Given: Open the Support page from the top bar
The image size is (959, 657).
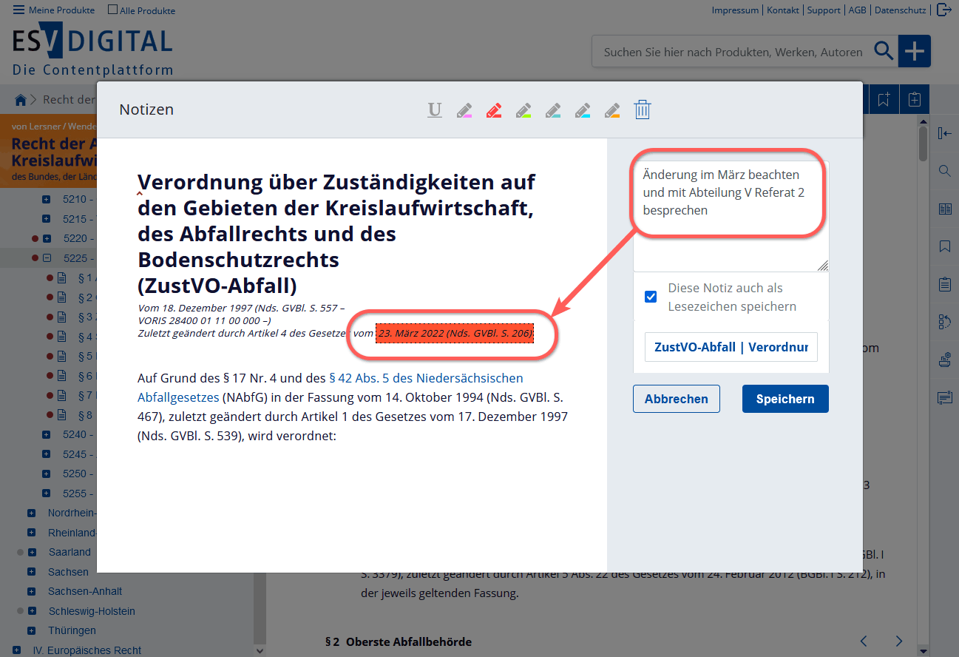Looking at the screenshot, I should [823, 10].
